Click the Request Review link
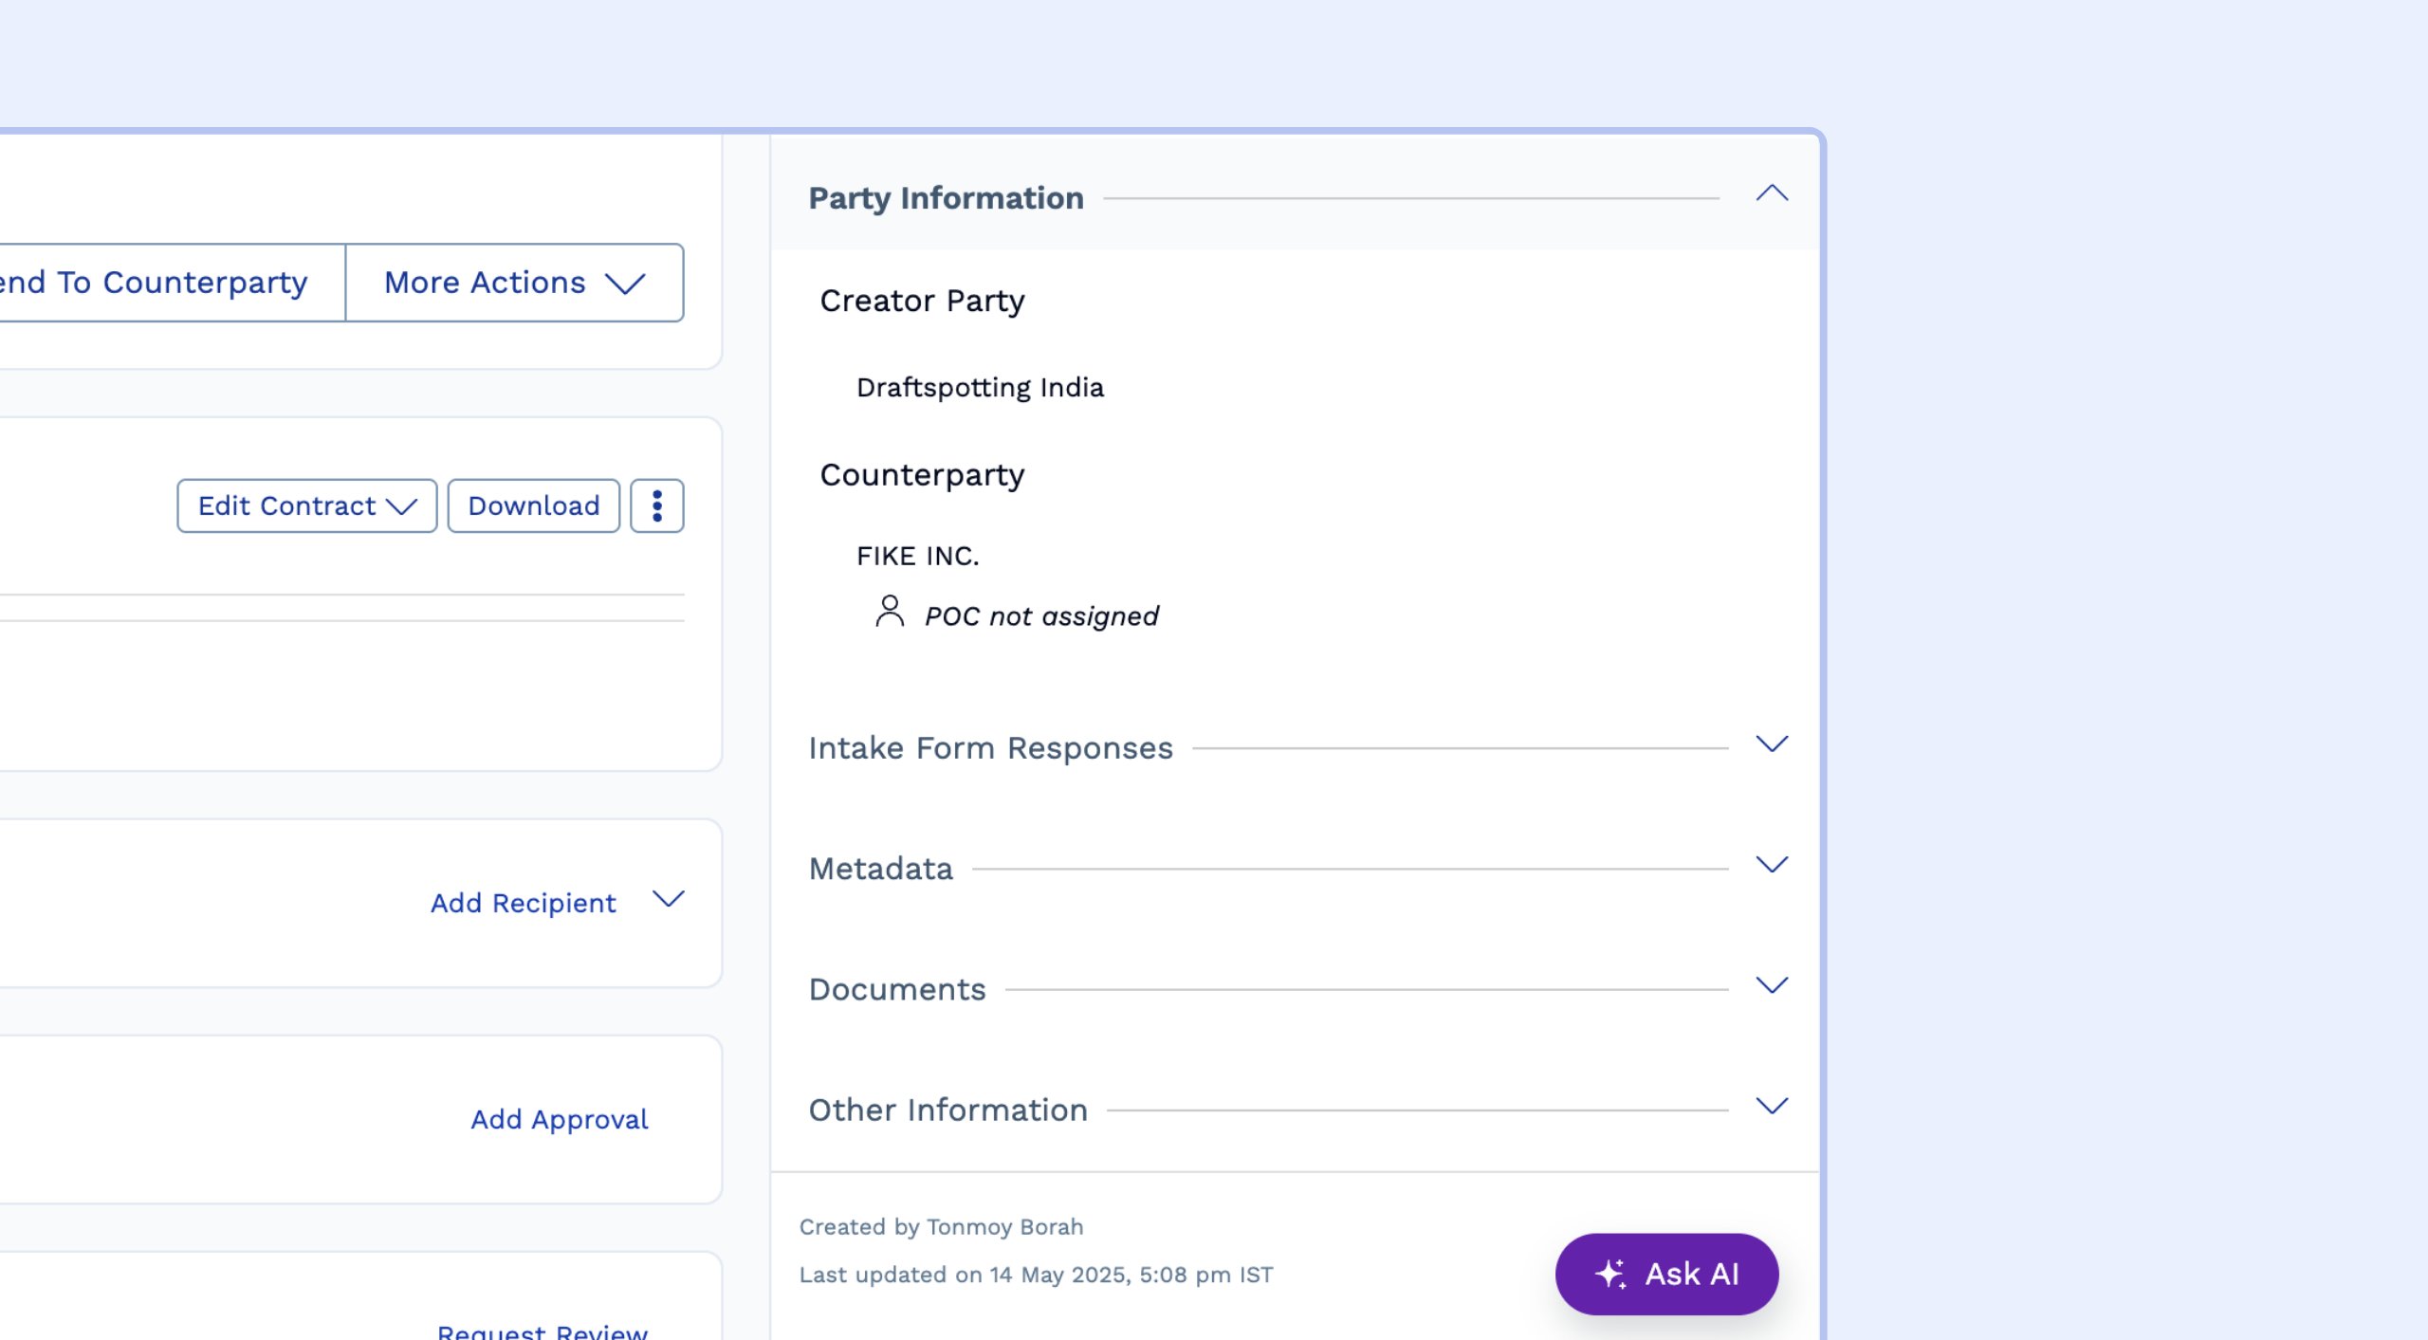The width and height of the screenshot is (2428, 1340). click(543, 1331)
